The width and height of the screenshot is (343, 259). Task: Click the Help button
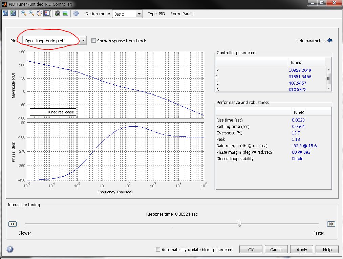[327, 250]
